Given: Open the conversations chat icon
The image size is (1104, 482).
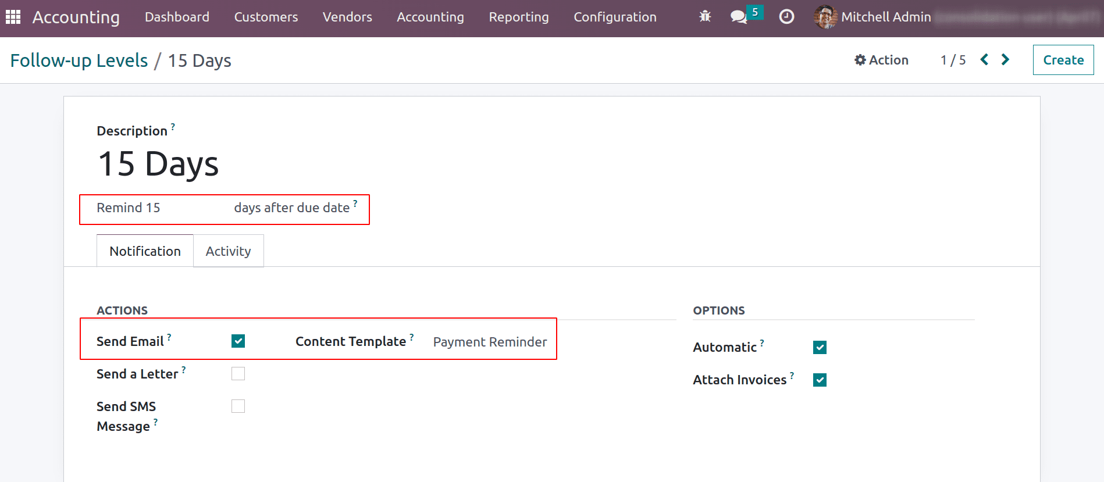Looking at the screenshot, I should (x=739, y=17).
